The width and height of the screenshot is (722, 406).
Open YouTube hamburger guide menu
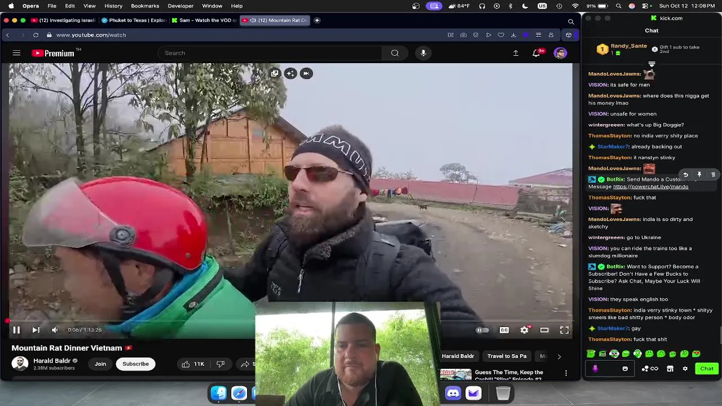(16, 53)
